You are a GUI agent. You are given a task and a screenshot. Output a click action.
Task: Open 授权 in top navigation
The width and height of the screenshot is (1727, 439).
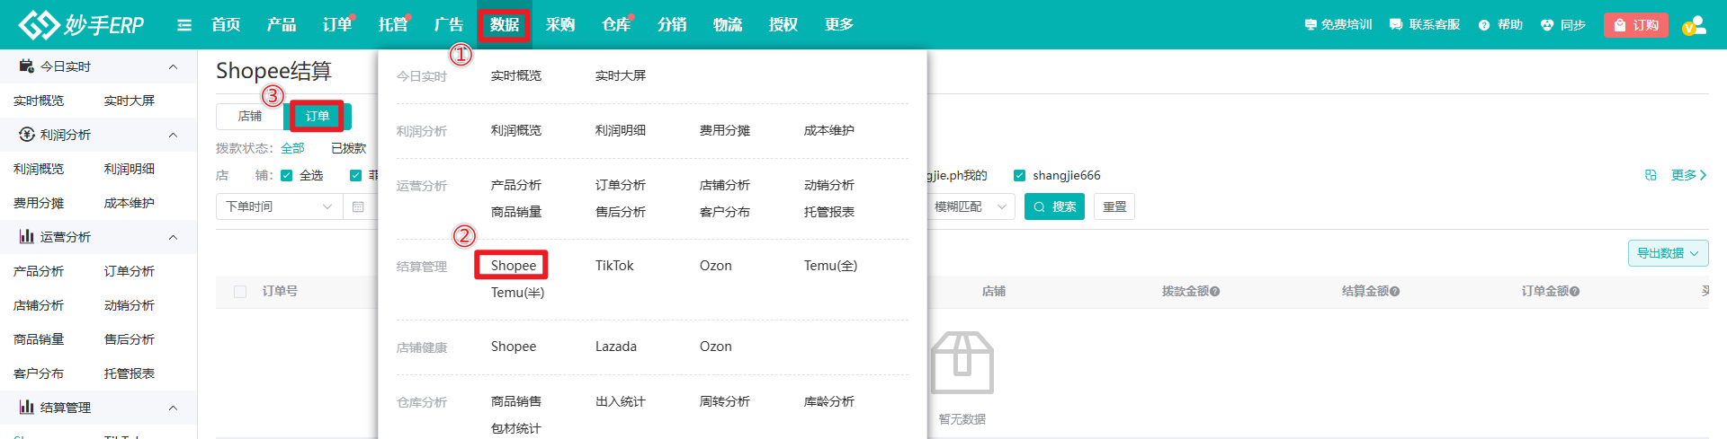783,25
